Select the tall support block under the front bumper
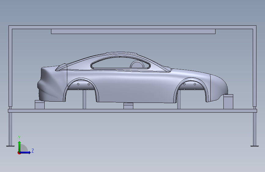This screenshot has width=265, height=172. point(228,102)
